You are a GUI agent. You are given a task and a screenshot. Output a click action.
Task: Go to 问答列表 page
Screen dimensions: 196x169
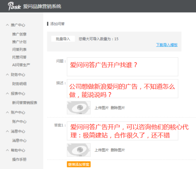click(19, 50)
